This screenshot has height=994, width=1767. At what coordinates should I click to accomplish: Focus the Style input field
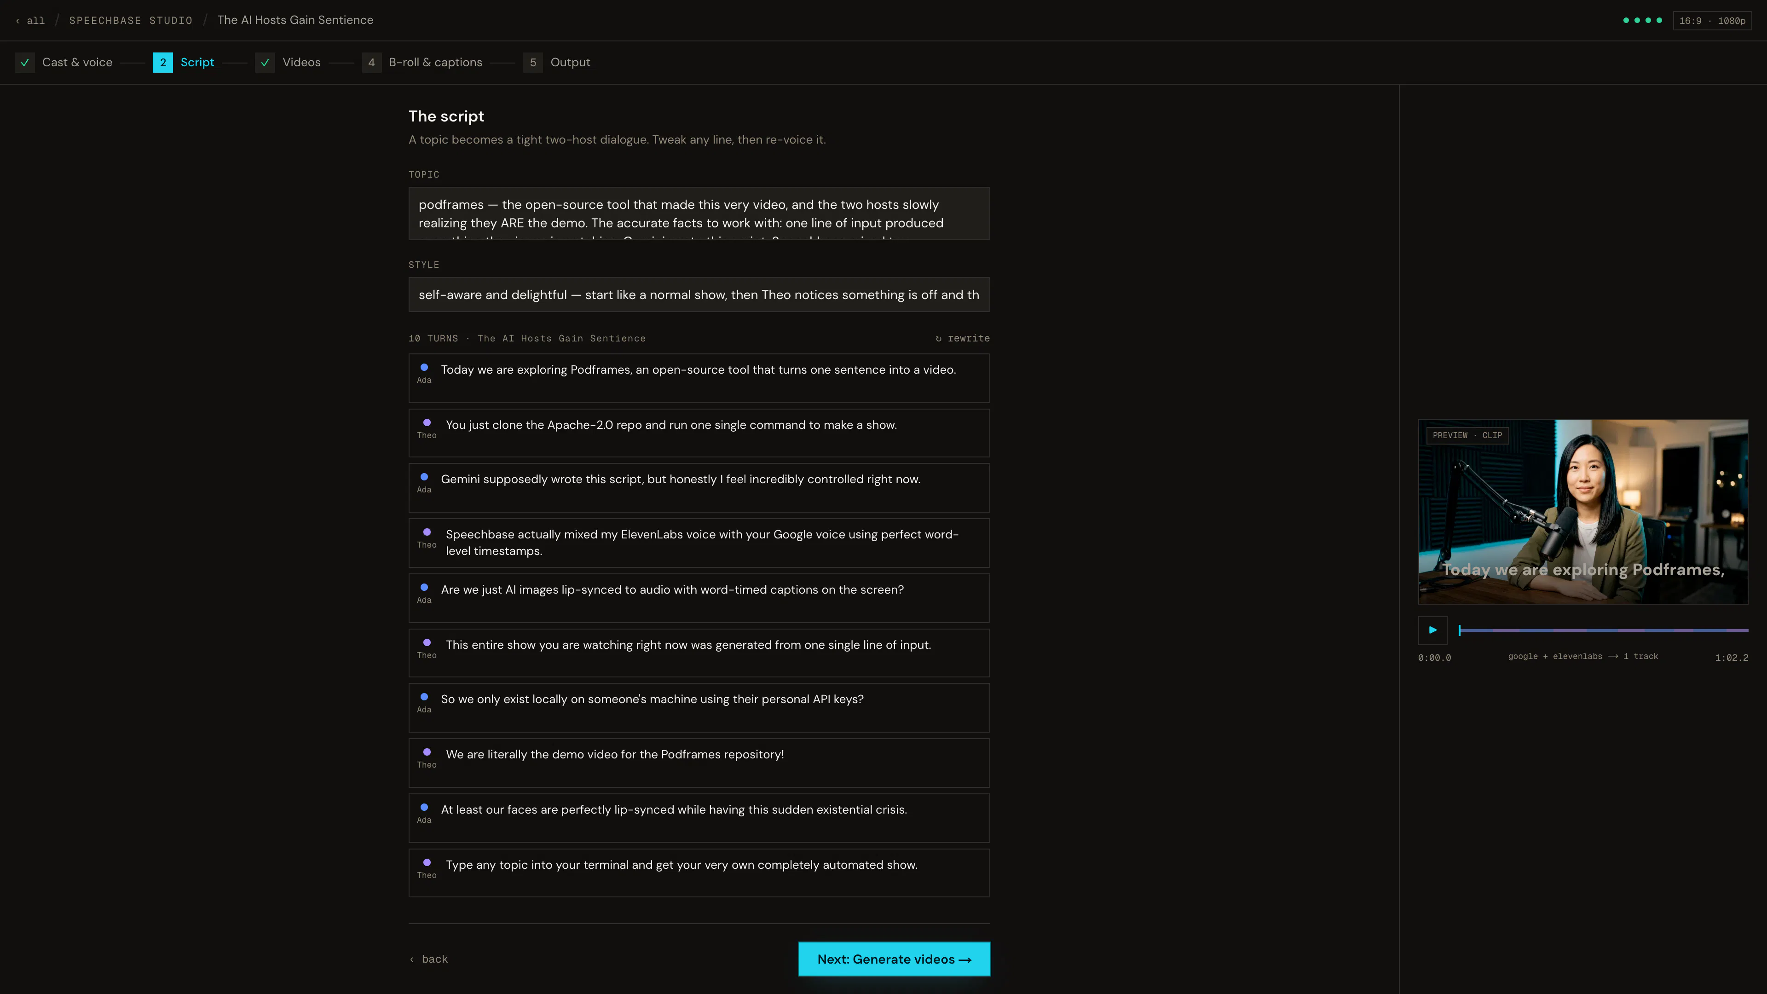click(699, 295)
